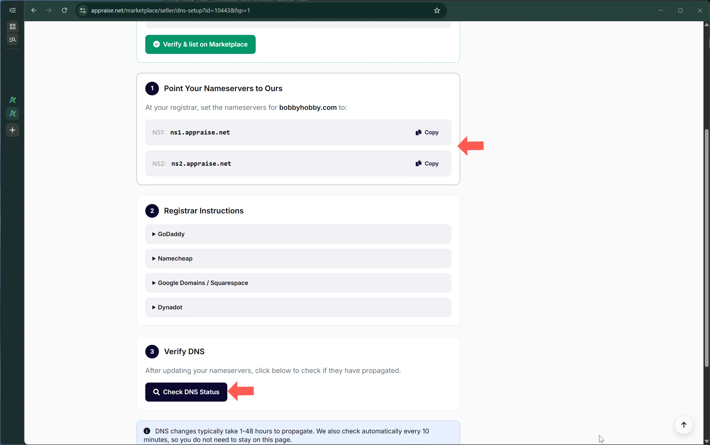
Task: Click the Registrar Instructions heading
Action: click(204, 211)
